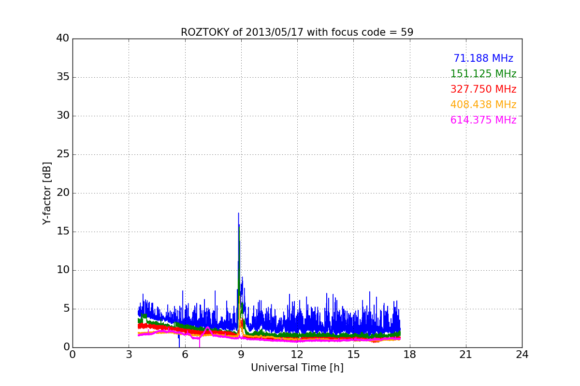Click x-axis tick value 21
Viewport: 580px width, 386px height.
[x=466, y=355]
